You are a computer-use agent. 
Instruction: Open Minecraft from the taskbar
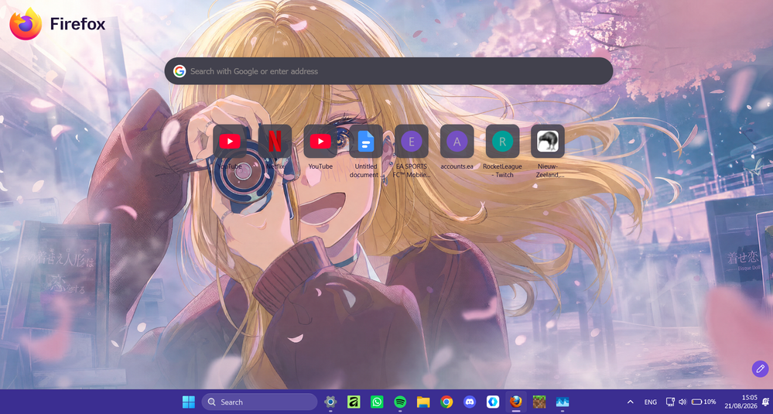539,402
